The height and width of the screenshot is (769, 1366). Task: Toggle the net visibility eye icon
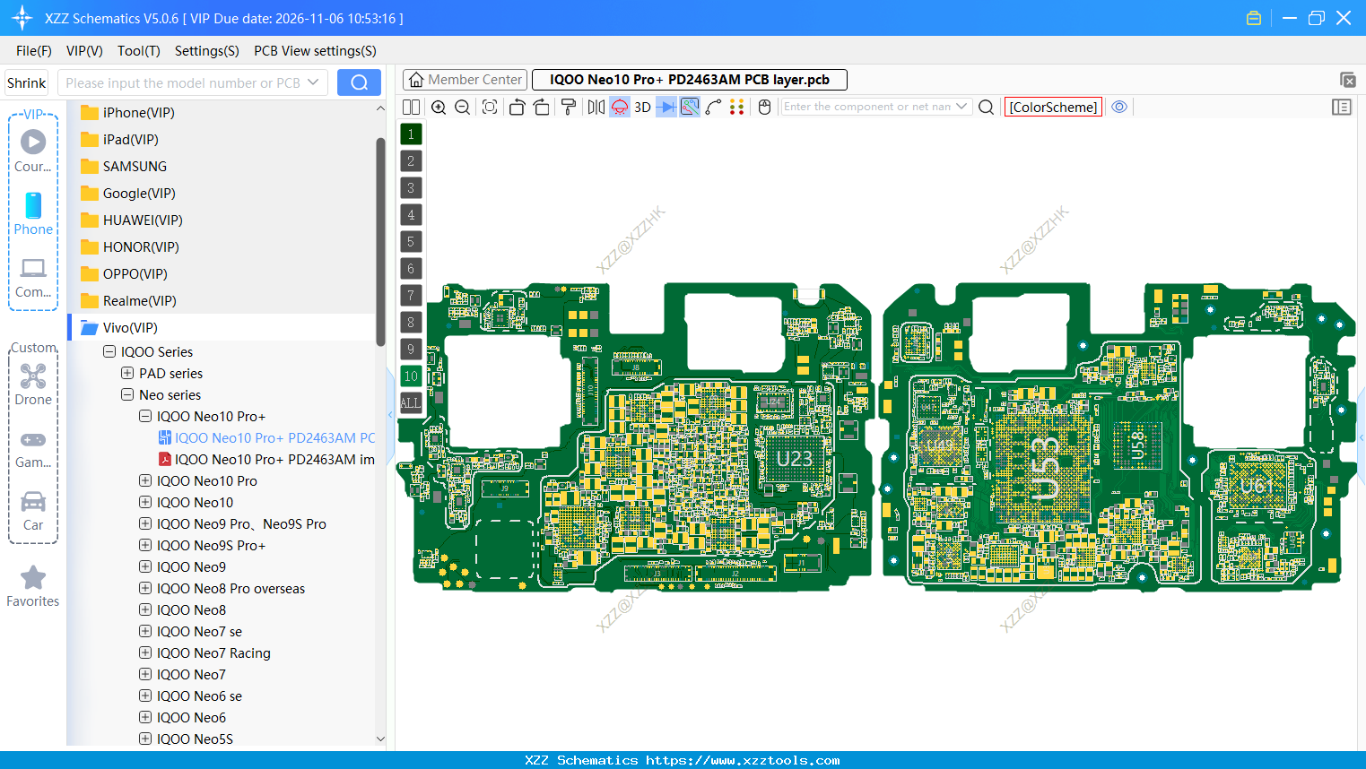click(x=1119, y=106)
